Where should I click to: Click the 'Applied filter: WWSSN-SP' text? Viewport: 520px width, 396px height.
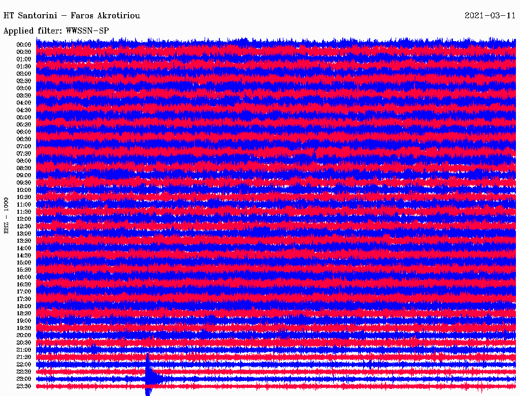pyautogui.click(x=56, y=30)
